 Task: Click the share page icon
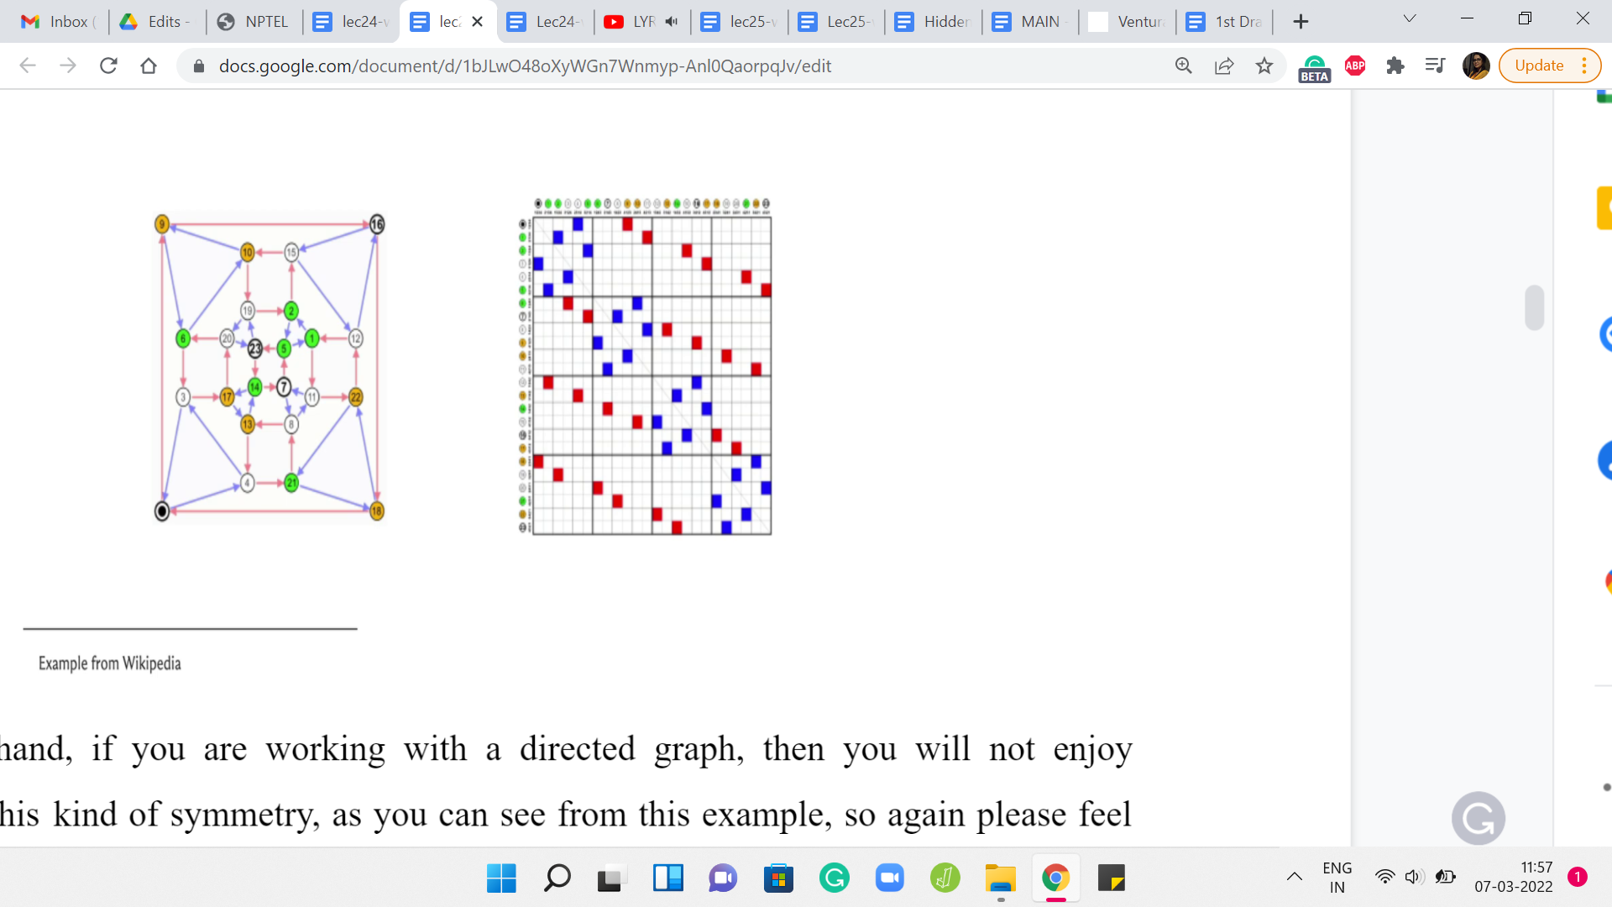pyautogui.click(x=1224, y=66)
